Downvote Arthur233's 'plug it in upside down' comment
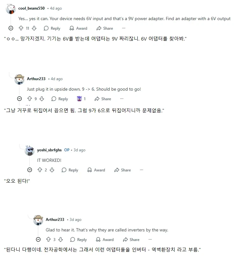The image size is (234, 256). click(42, 99)
